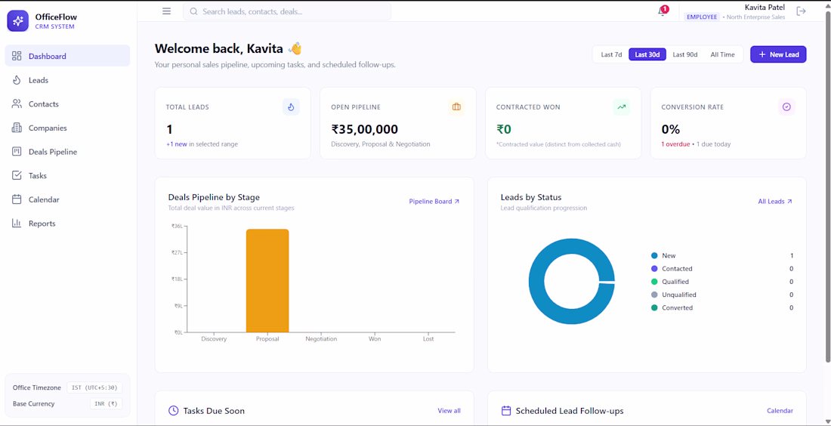831x426 pixels.
Task: Click the New status blue legend dot
Action: click(x=654, y=255)
